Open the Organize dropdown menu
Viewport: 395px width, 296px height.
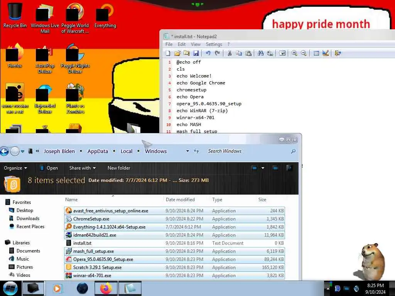(x=15, y=168)
